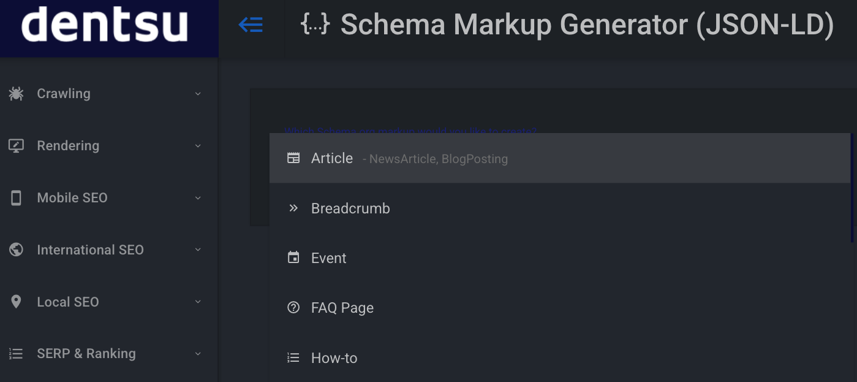
Task: Click the dentsu logo
Action: click(x=104, y=25)
